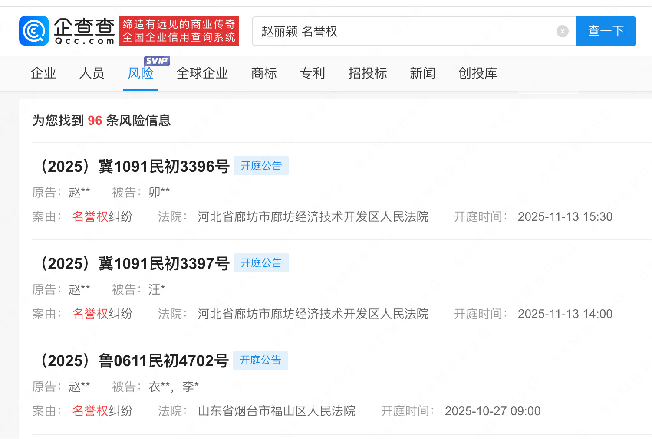Open the 商标 tab
This screenshot has height=439, width=652.
[264, 73]
